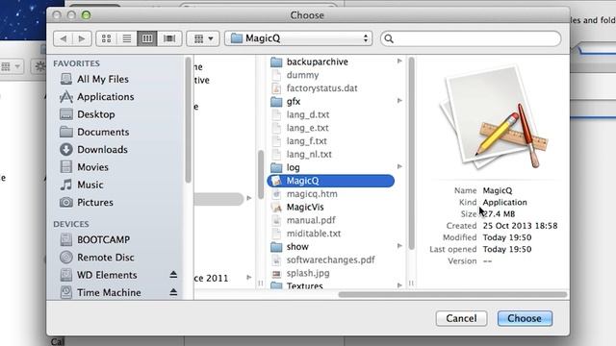Image resolution: width=616 pixels, height=346 pixels.
Task: Expand the backuparchive folder arrow
Action: pyautogui.click(x=399, y=62)
